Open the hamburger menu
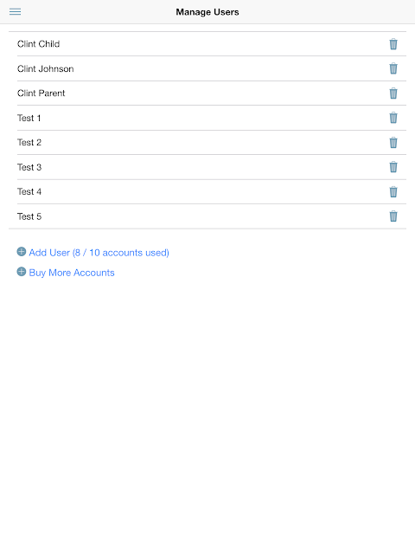The height and width of the screenshot is (554, 415). 15,11
